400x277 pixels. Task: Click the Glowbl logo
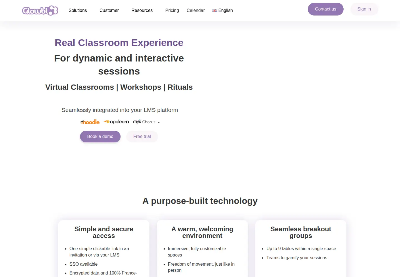[x=40, y=11]
